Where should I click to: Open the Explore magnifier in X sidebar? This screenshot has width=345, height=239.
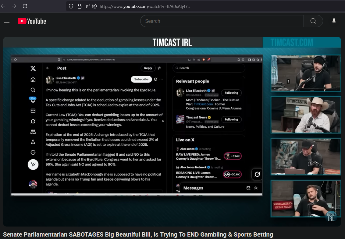(x=33, y=90)
